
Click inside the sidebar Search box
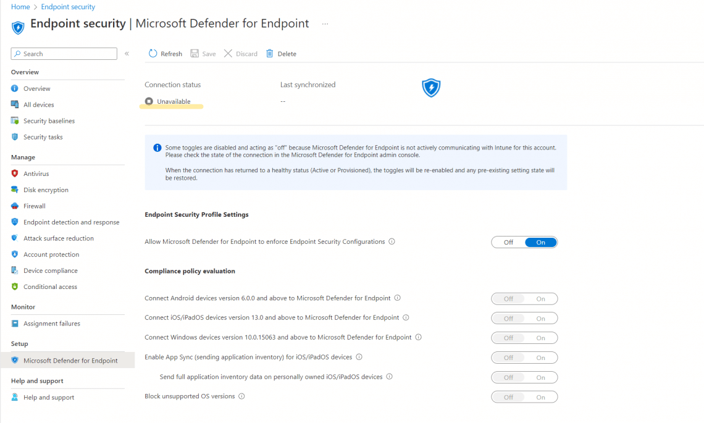point(64,54)
